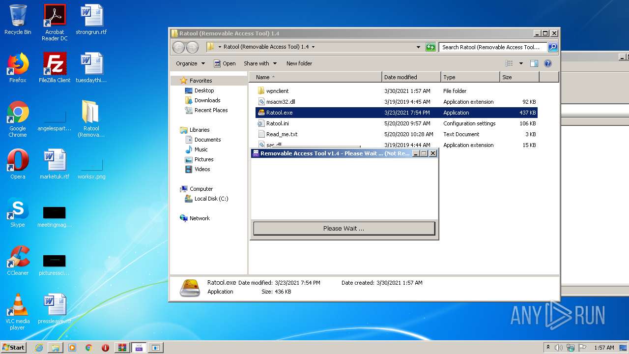This screenshot has width=629, height=354.
Task: Launch the Opera desktop shortcut
Action: pos(18,164)
